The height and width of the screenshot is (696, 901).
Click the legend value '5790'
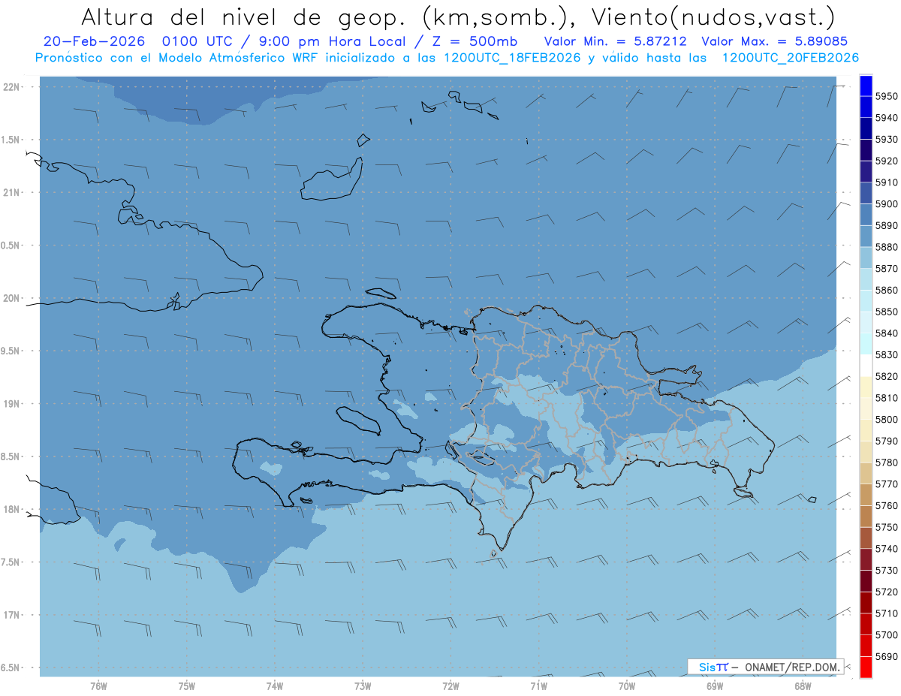(887, 441)
